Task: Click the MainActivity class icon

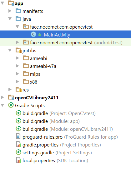Action: pyautogui.click(x=33, y=35)
